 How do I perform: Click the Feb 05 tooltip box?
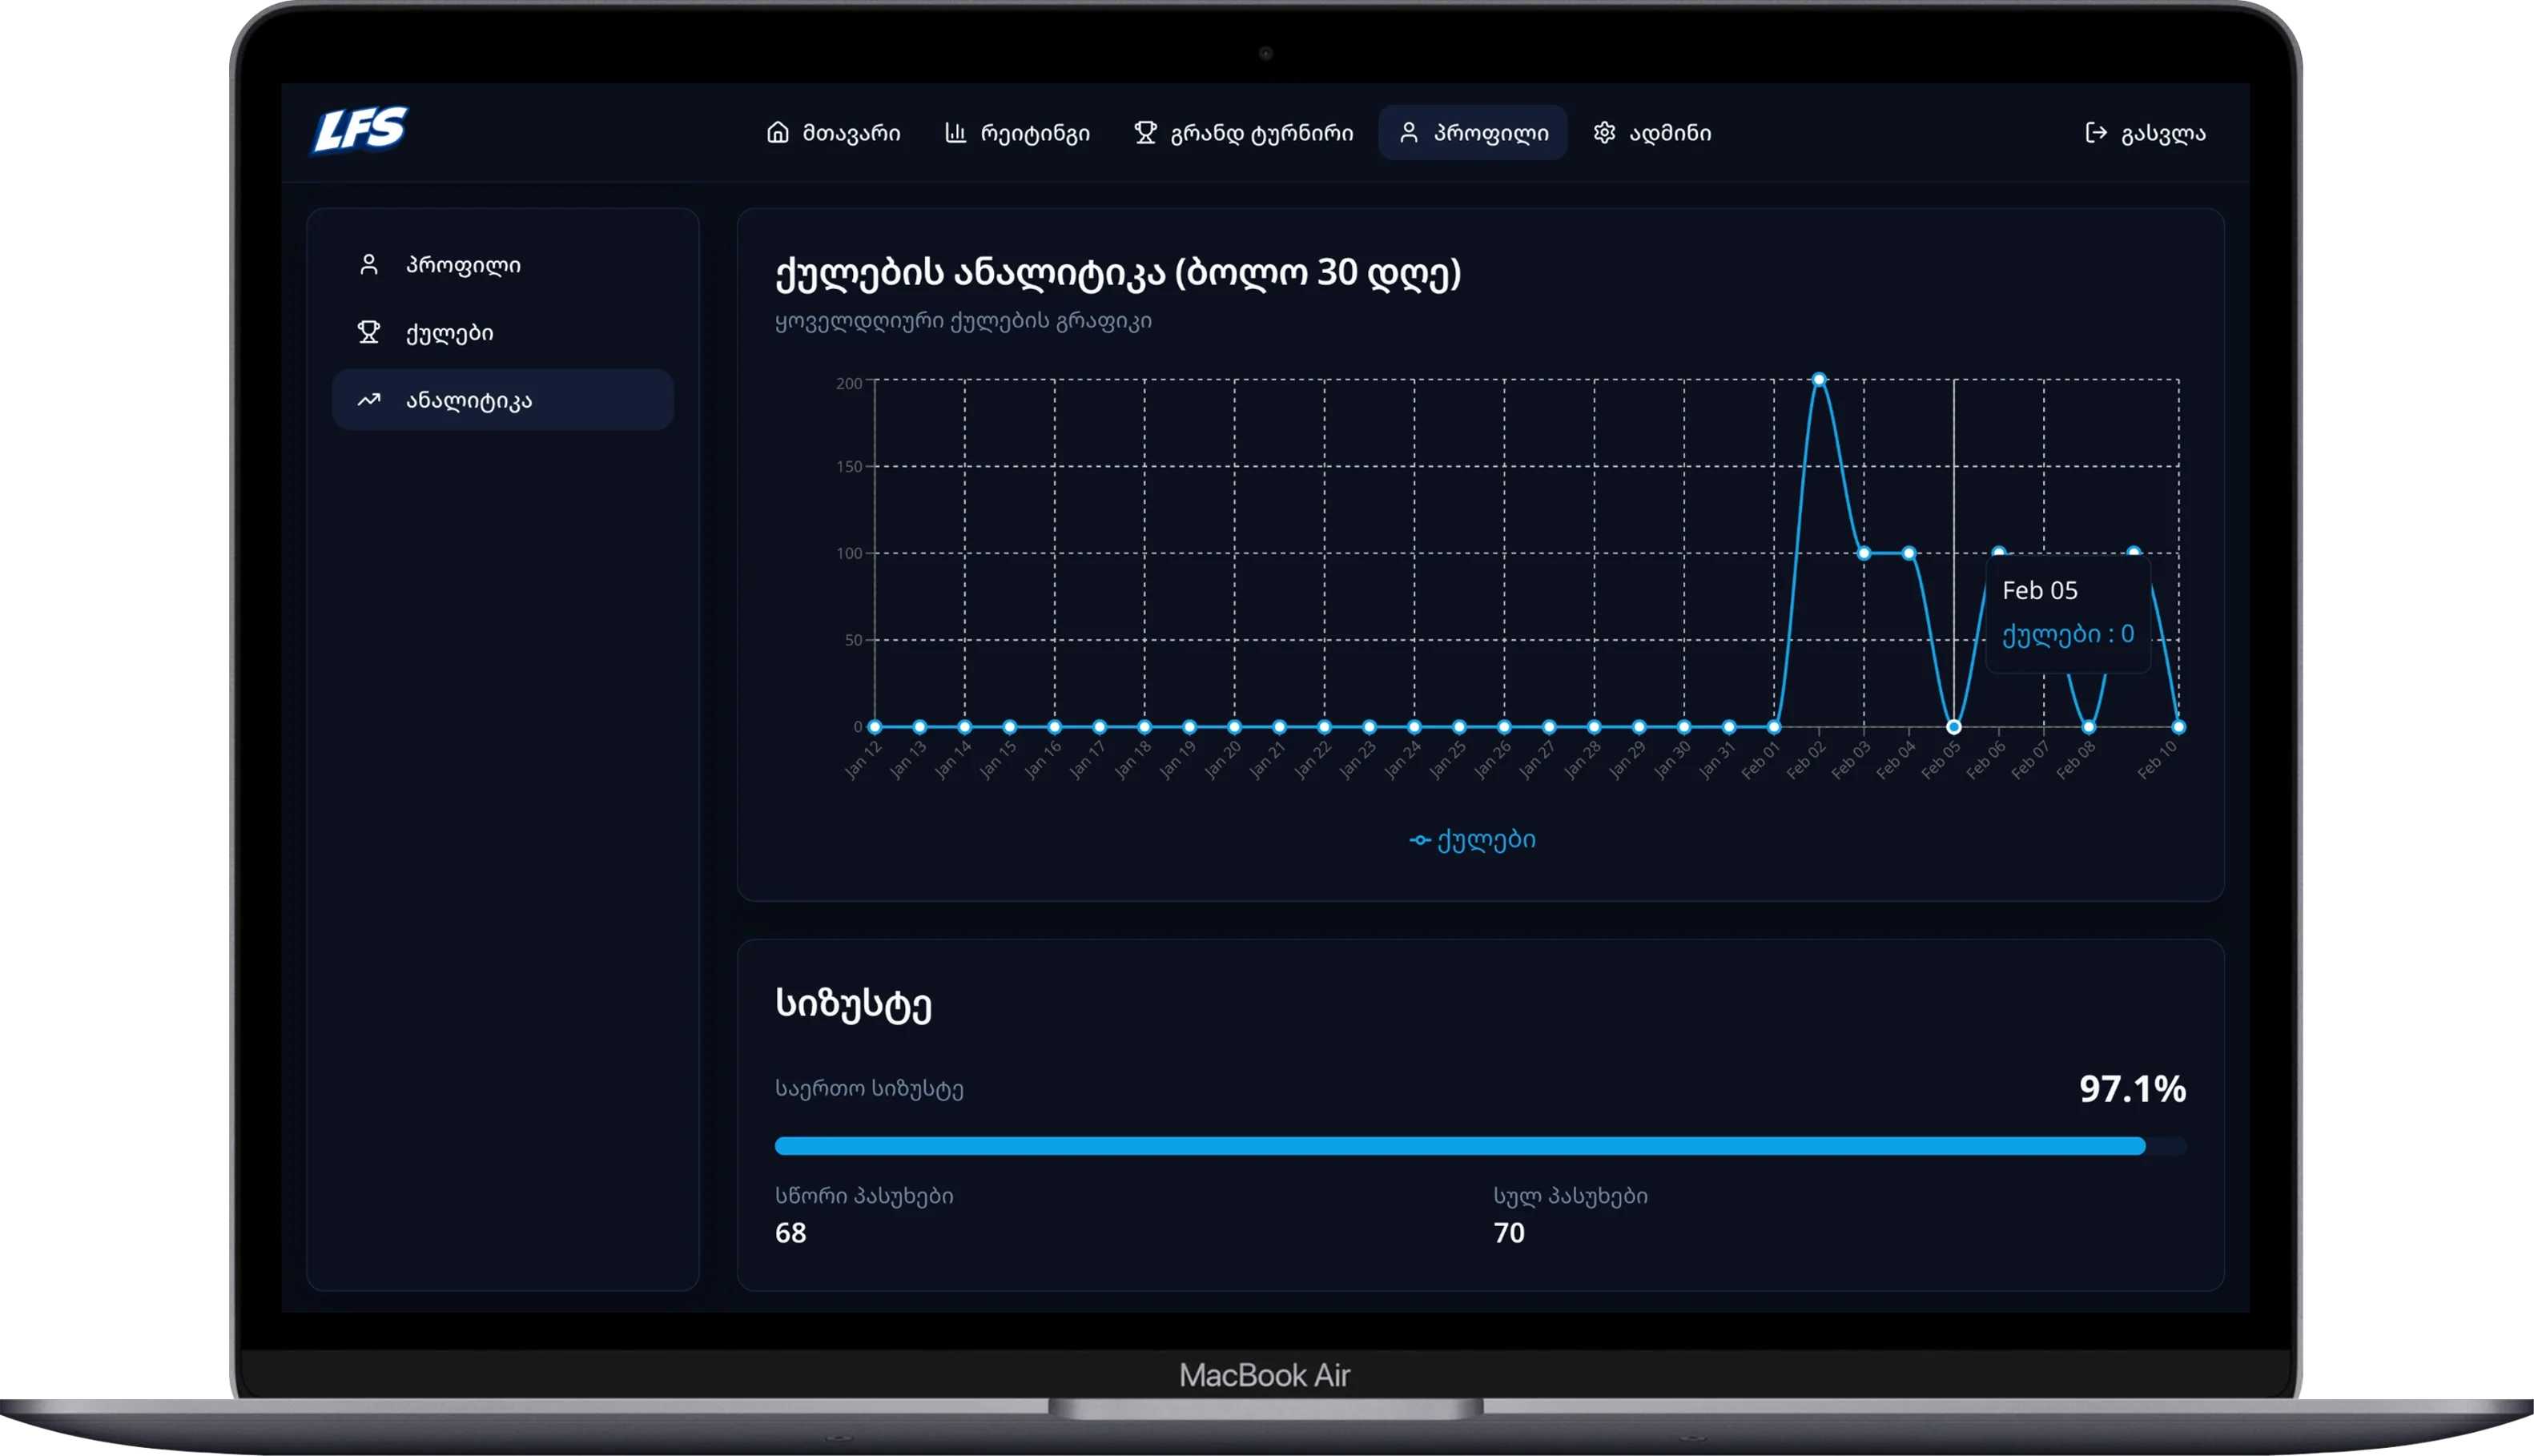coord(2068,613)
